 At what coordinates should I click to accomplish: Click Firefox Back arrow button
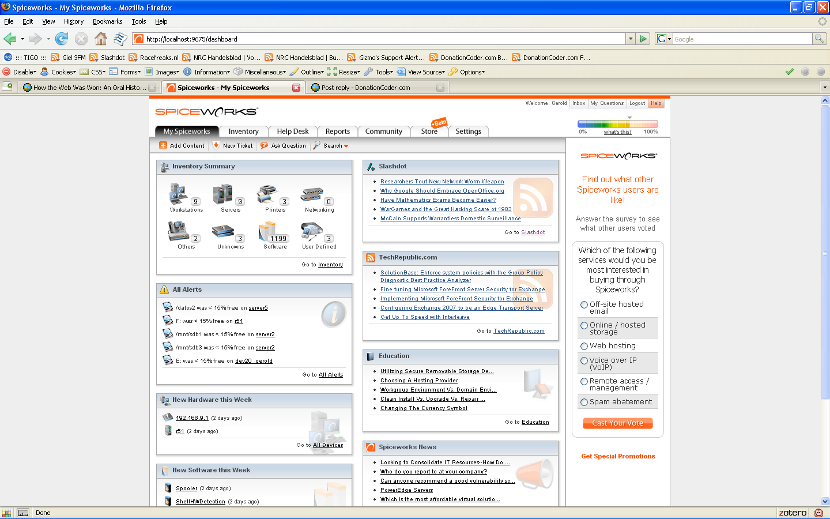point(10,39)
